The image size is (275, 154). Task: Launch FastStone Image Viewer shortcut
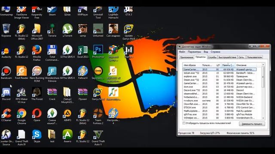pos(21,13)
